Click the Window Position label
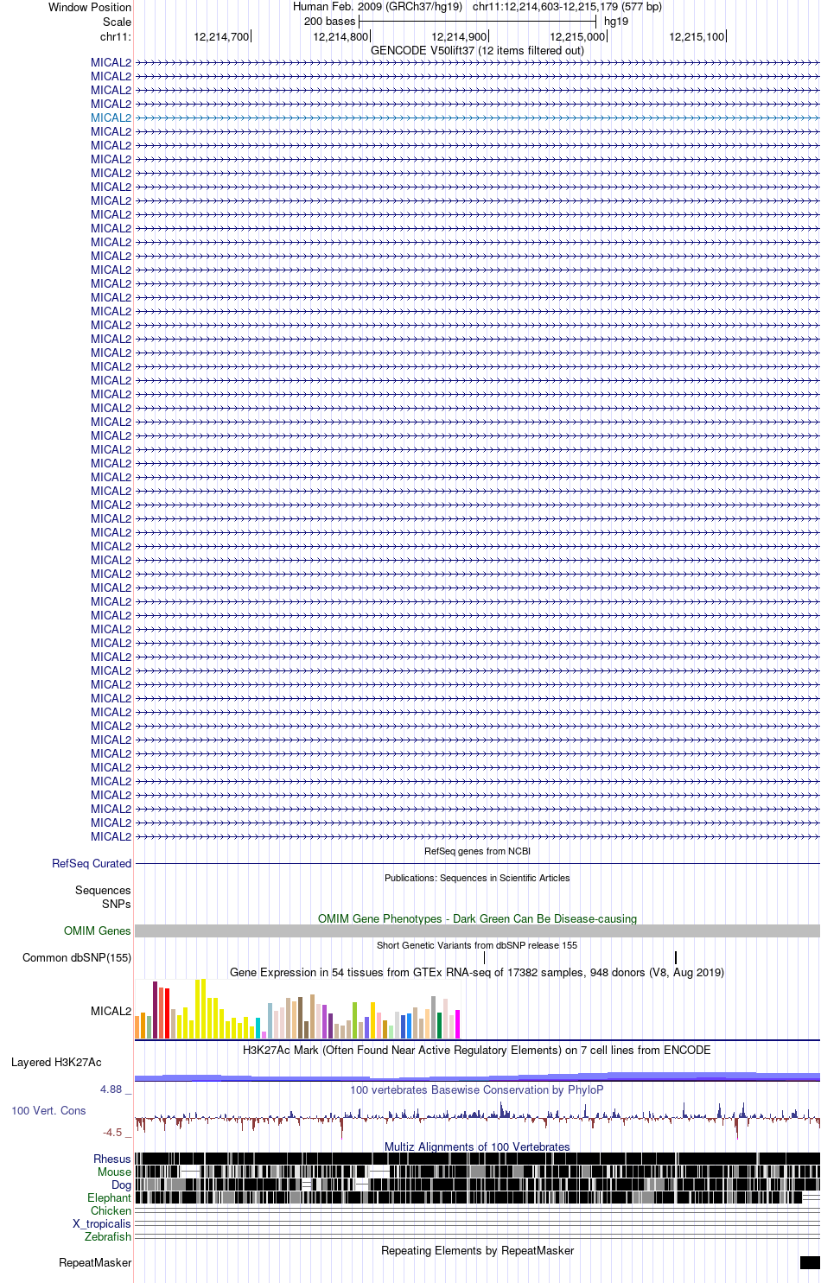 click(x=90, y=7)
